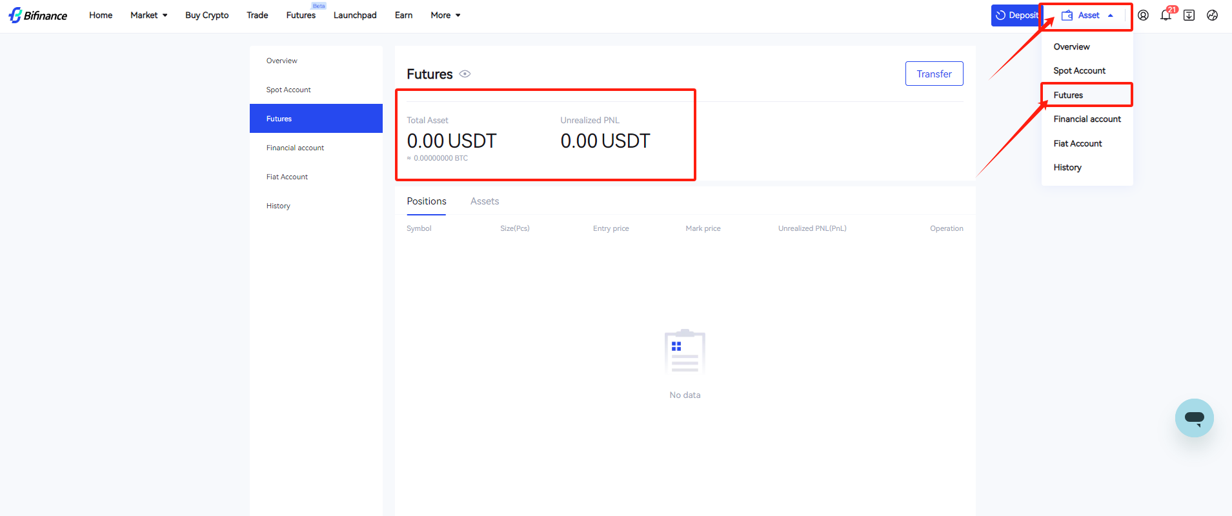Switch to the Assets tab
The height and width of the screenshot is (516, 1232).
485,201
